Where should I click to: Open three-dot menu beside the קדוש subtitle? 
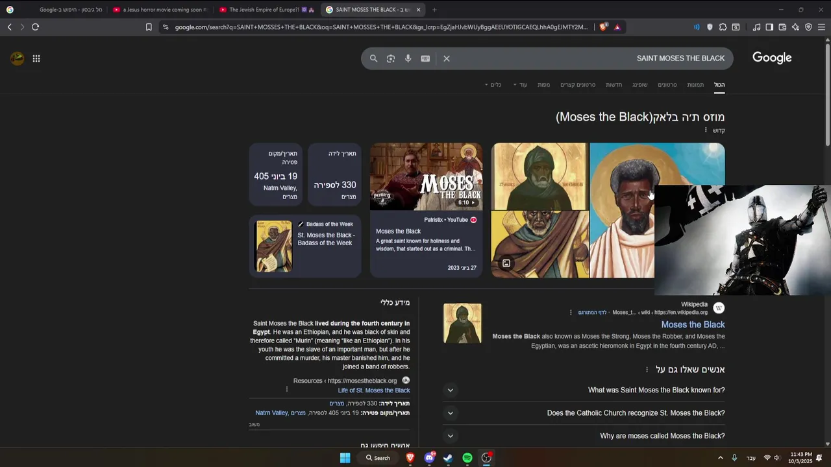point(706,130)
